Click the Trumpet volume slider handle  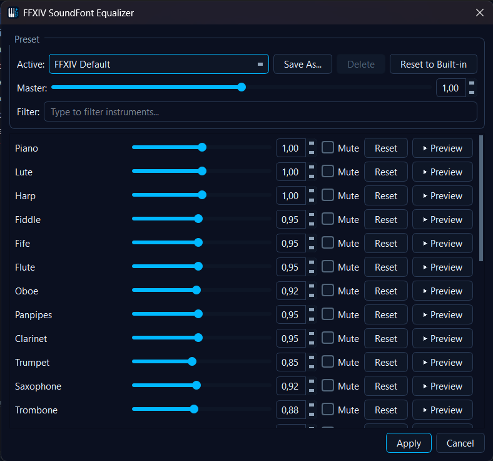[192, 361]
